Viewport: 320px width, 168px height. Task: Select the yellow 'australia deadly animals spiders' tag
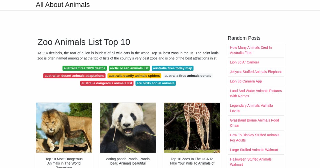[x=134, y=76]
